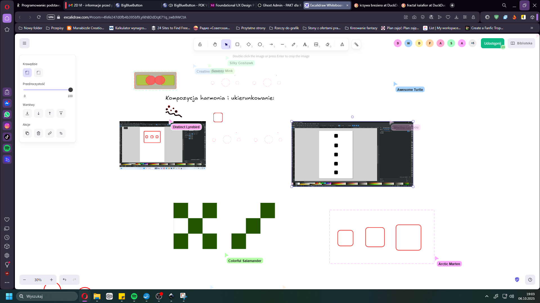Screen dimensions: 540x303
Task: Select the Pencil draw tool
Action: coord(294,44)
